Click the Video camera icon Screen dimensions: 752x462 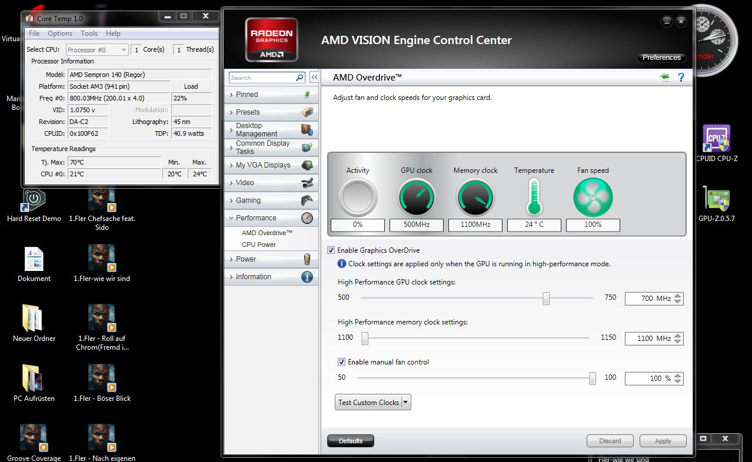pyautogui.click(x=307, y=183)
